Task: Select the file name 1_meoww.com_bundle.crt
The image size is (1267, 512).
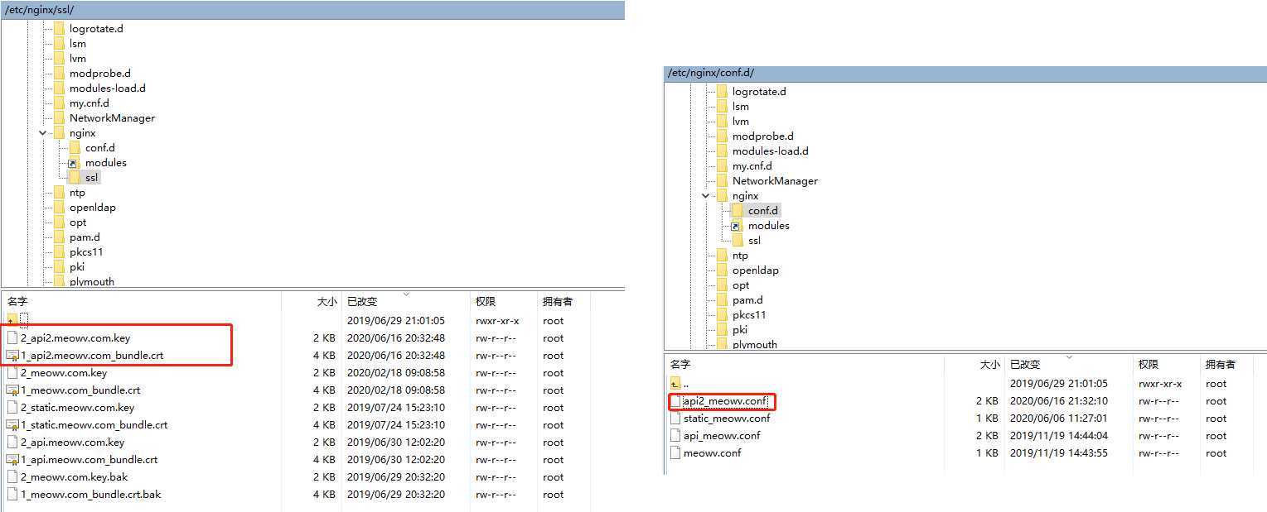Action: pos(80,390)
